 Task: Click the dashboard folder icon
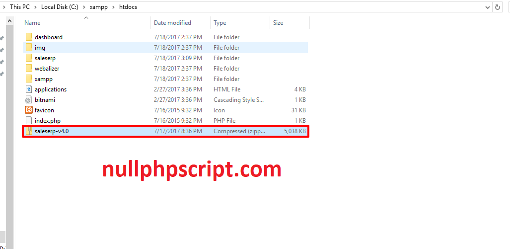pyautogui.click(x=28, y=37)
